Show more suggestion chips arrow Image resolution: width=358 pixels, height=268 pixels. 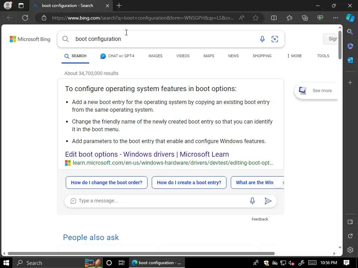(x=278, y=183)
